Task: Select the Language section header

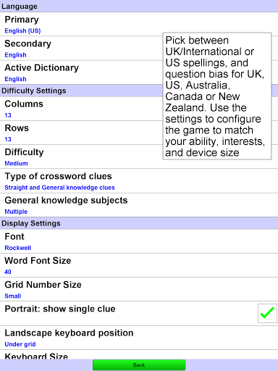Action: click(x=139, y=6)
